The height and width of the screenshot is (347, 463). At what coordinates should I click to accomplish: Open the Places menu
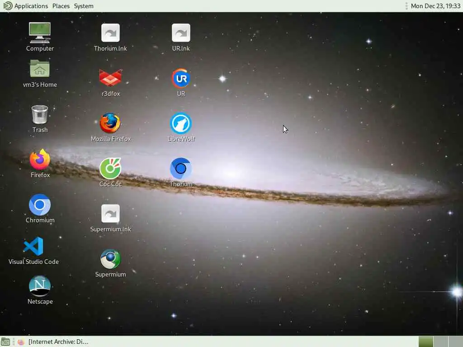click(x=61, y=6)
